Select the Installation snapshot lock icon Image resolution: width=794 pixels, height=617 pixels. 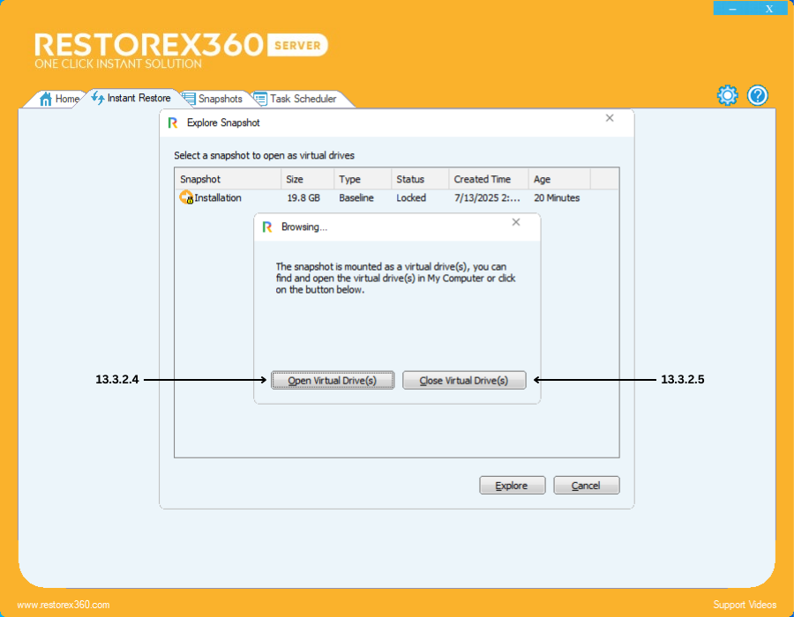(186, 197)
